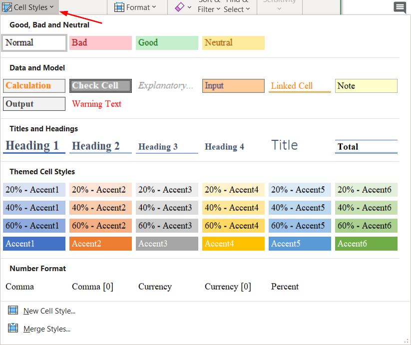The width and height of the screenshot is (411, 345).
Task: Open the Comments speech bubble icon
Action: pyautogui.click(x=400, y=7)
